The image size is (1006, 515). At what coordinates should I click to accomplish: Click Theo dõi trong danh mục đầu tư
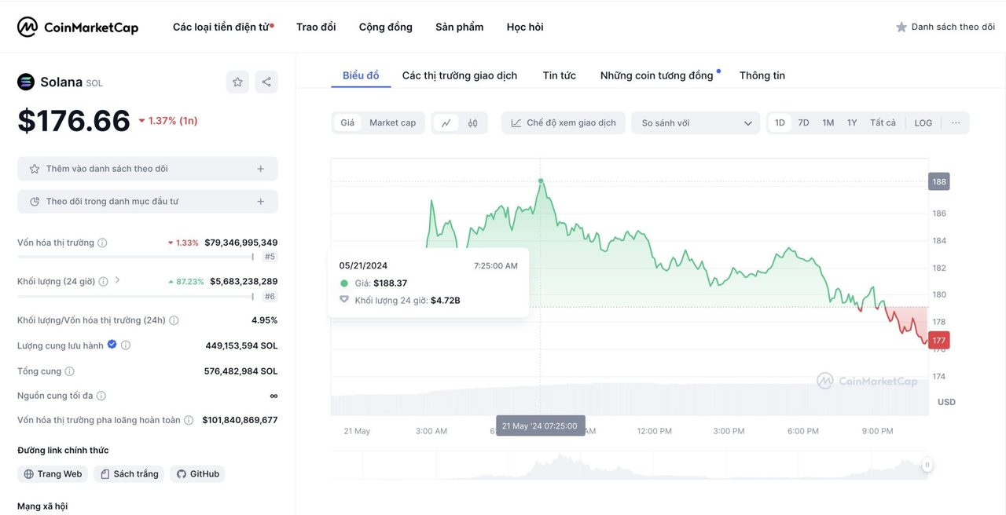[148, 202]
